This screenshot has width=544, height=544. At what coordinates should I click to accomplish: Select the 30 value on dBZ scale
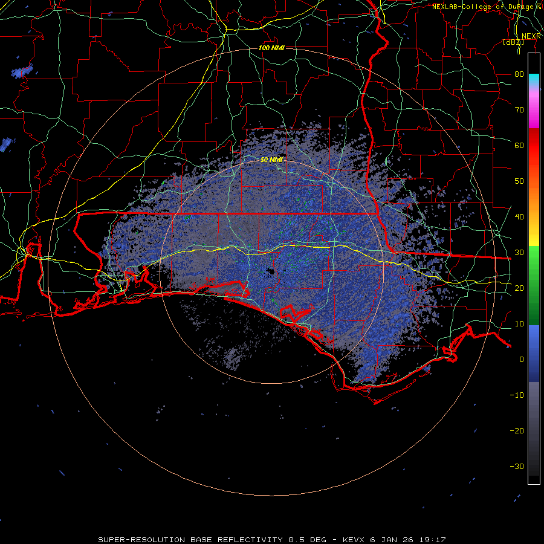point(519,253)
